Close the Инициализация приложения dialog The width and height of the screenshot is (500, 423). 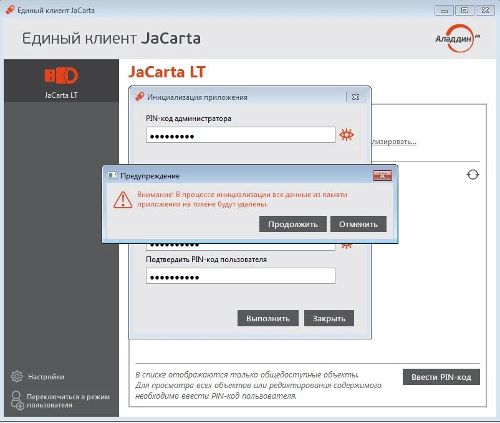point(355,97)
